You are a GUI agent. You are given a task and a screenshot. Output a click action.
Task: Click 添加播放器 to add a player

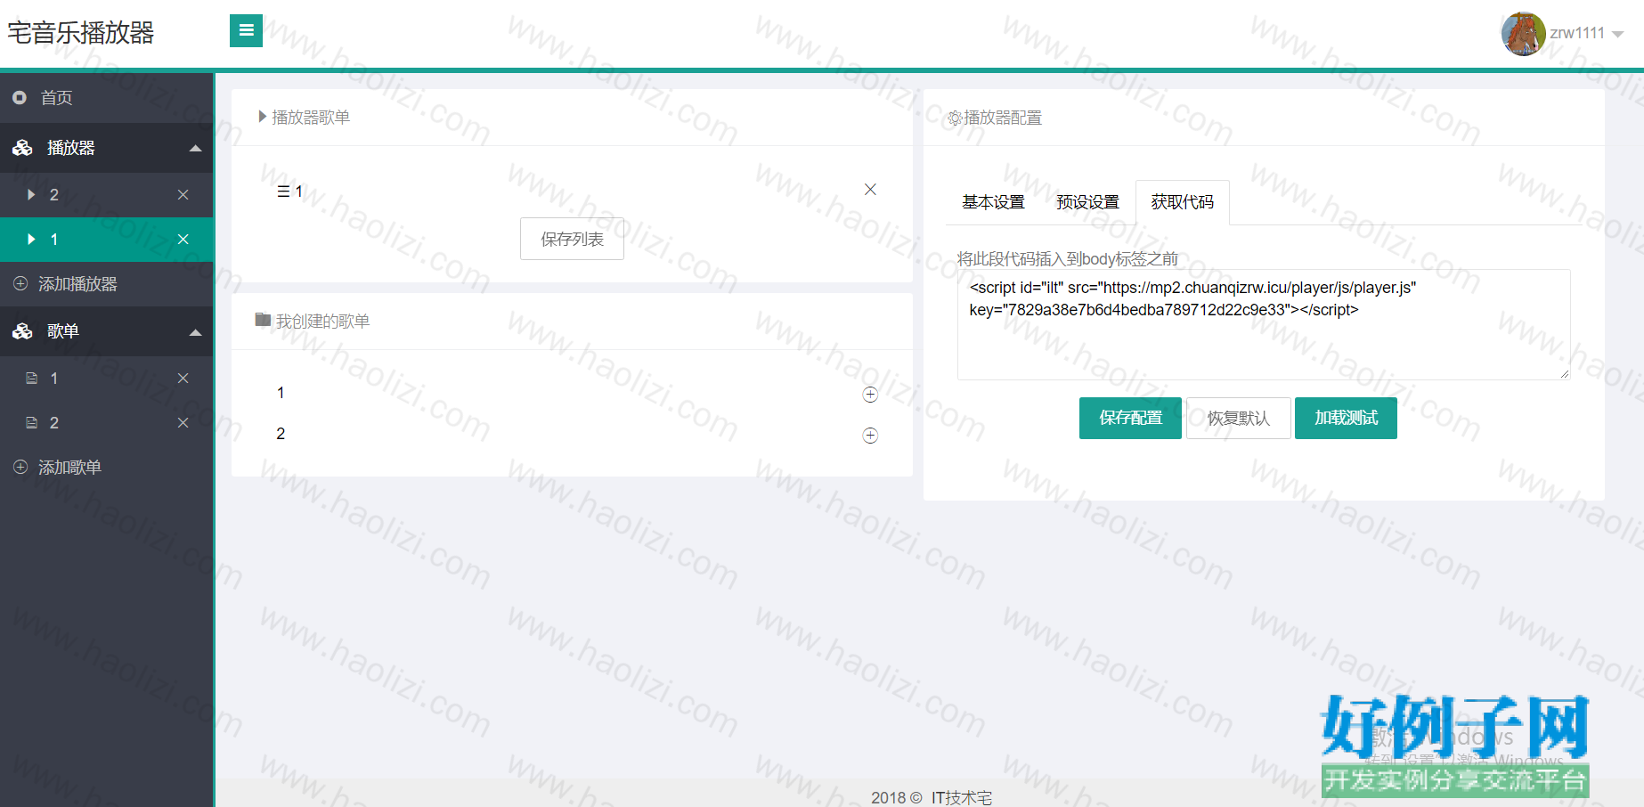tap(107, 284)
